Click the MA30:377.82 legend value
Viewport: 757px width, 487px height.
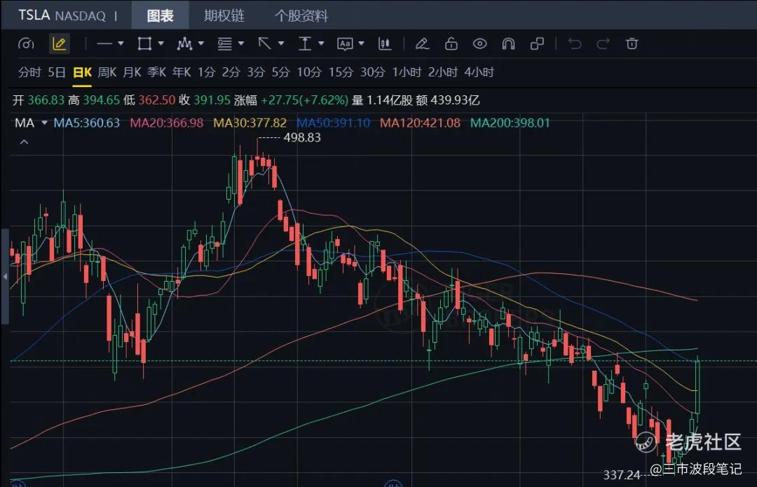click(x=250, y=123)
